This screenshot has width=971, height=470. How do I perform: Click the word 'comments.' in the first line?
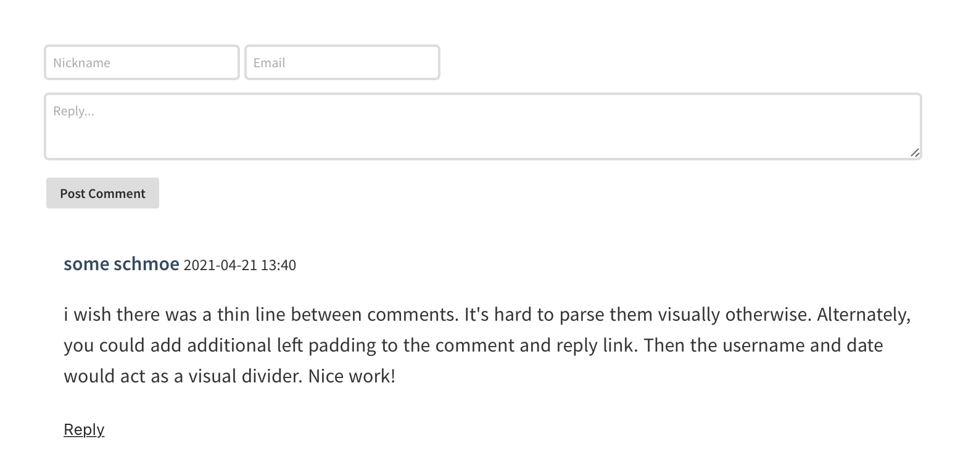tap(413, 315)
